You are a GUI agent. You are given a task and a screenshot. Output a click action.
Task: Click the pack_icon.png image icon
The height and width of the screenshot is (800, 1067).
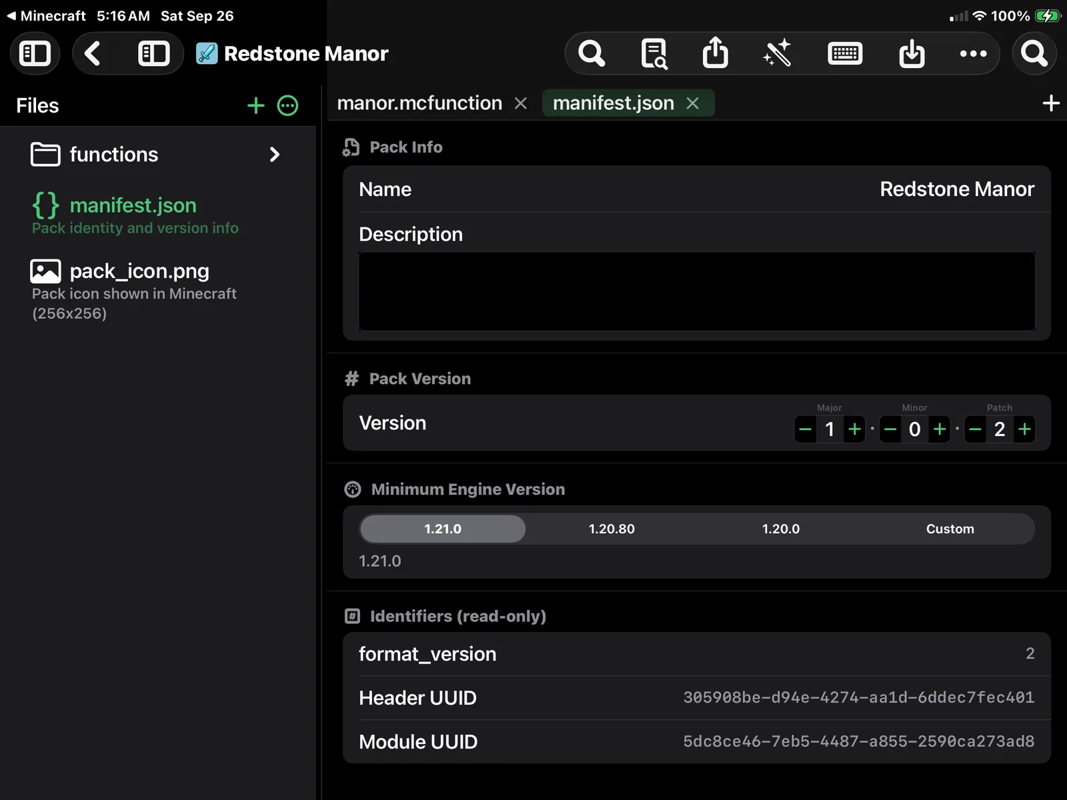pos(45,271)
